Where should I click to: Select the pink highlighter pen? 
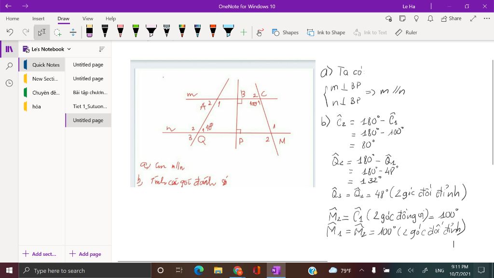point(151,31)
